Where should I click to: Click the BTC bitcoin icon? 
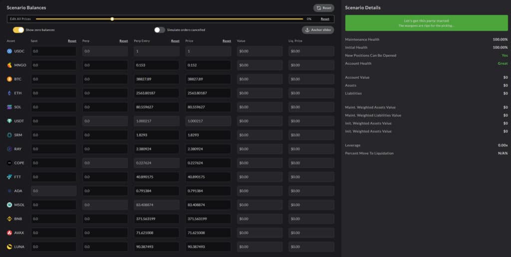point(9,79)
